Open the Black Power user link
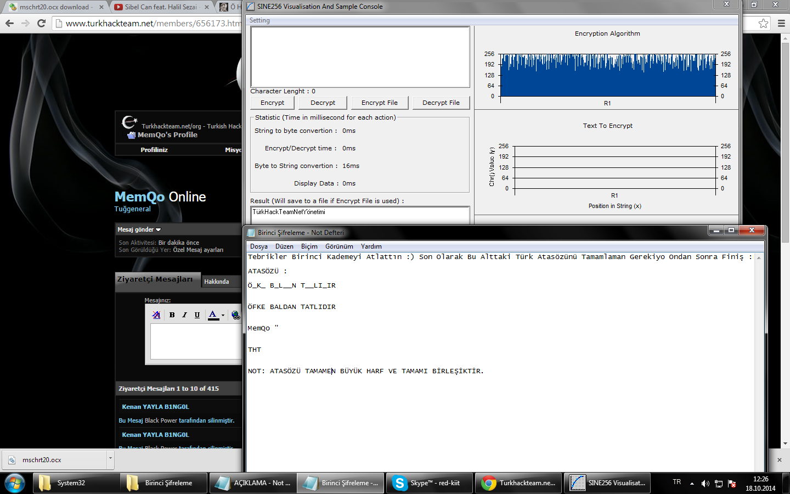 (161, 420)
